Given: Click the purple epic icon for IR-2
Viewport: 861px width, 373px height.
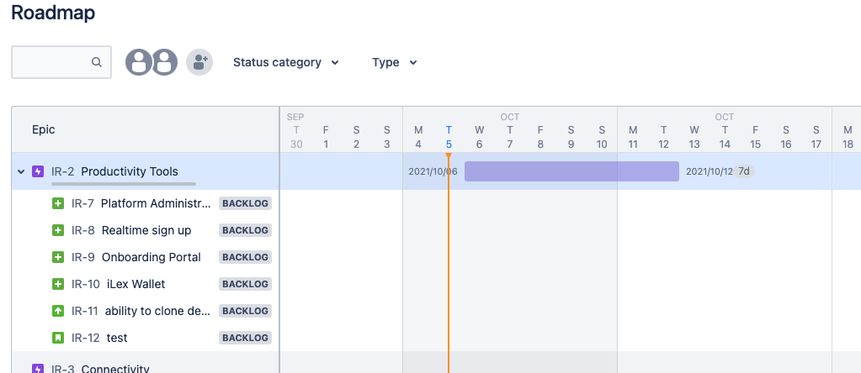Looking at the screenshot, I should pos(38,171).
